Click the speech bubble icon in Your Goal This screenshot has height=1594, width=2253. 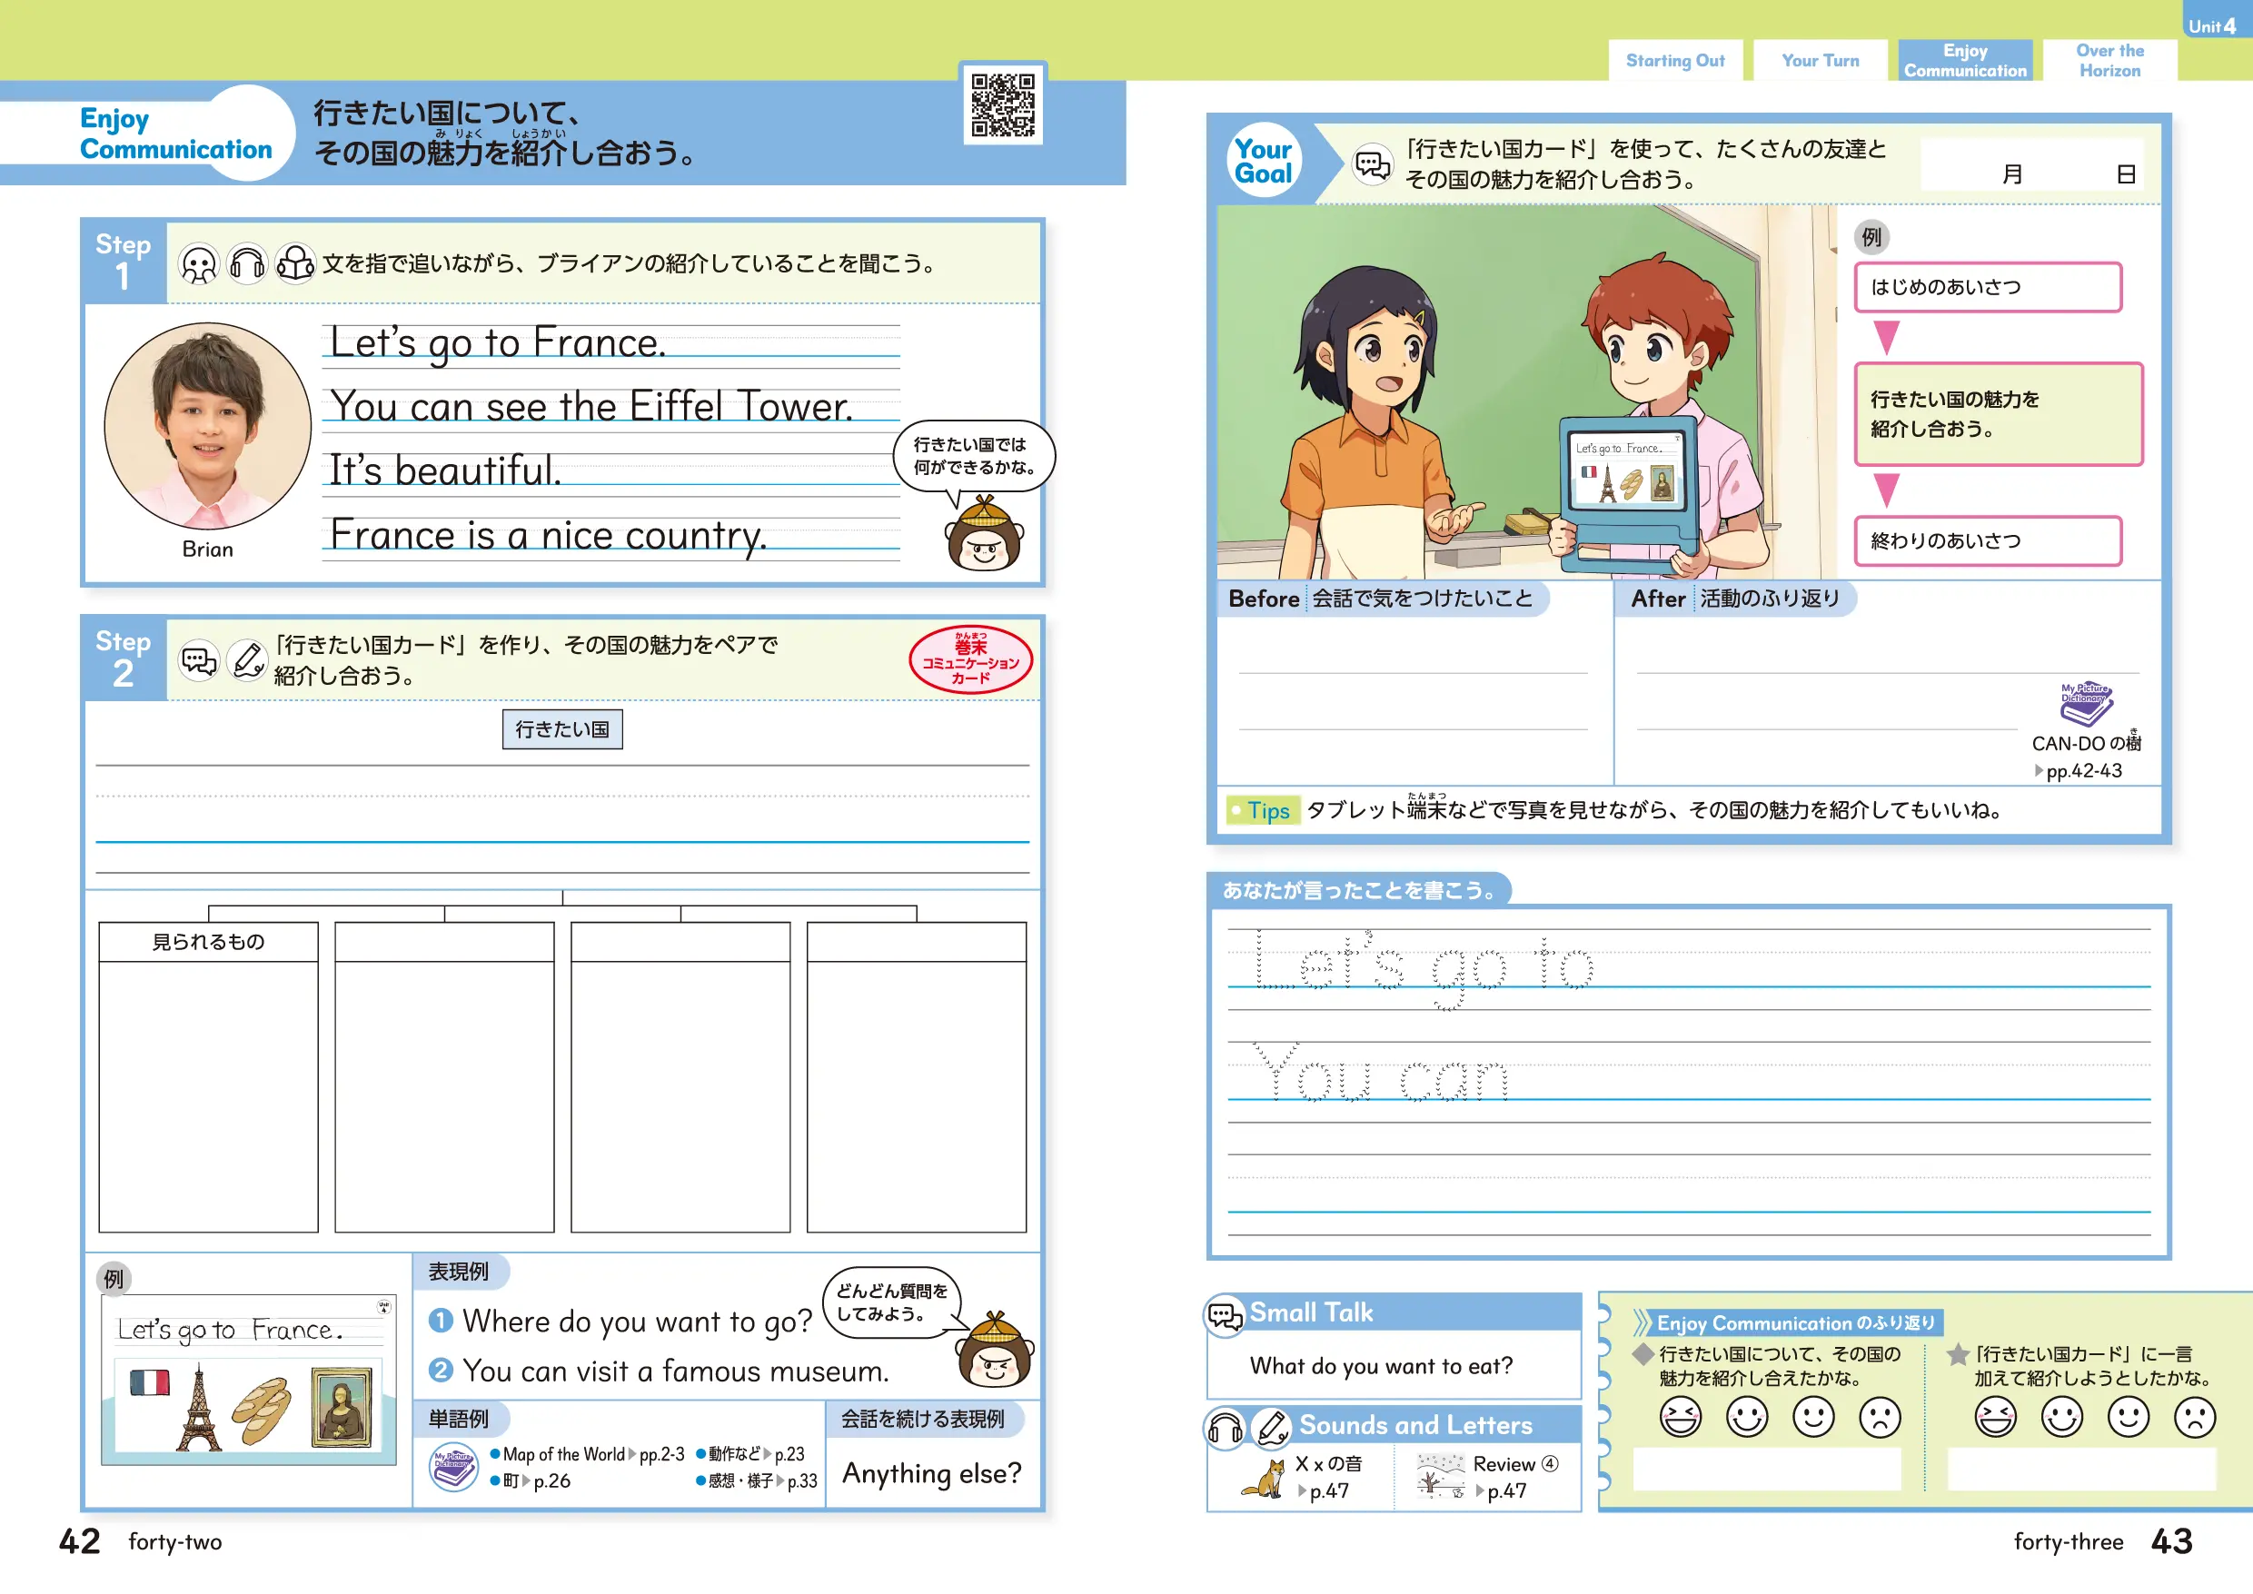1372,163
